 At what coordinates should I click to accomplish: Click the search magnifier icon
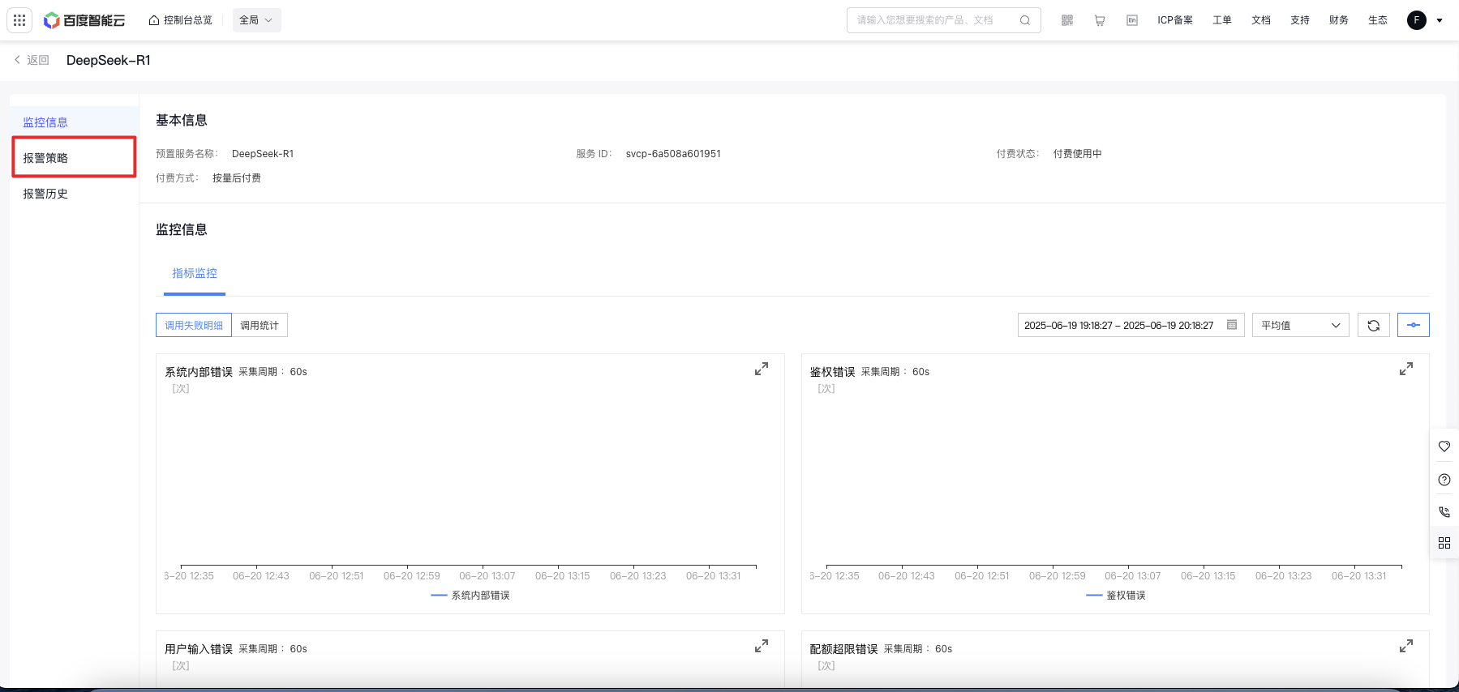pos(1025,20)
